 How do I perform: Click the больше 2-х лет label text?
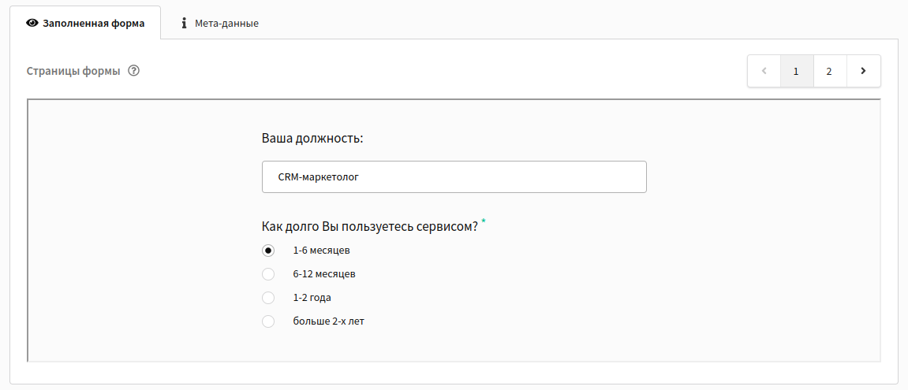coord(329,321)
